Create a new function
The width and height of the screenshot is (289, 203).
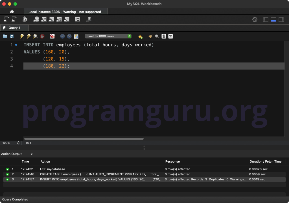[x=67, y=20]
